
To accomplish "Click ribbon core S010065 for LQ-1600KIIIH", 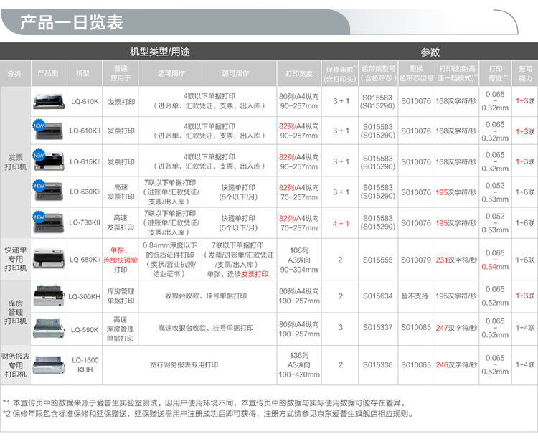I will [416, 364].
